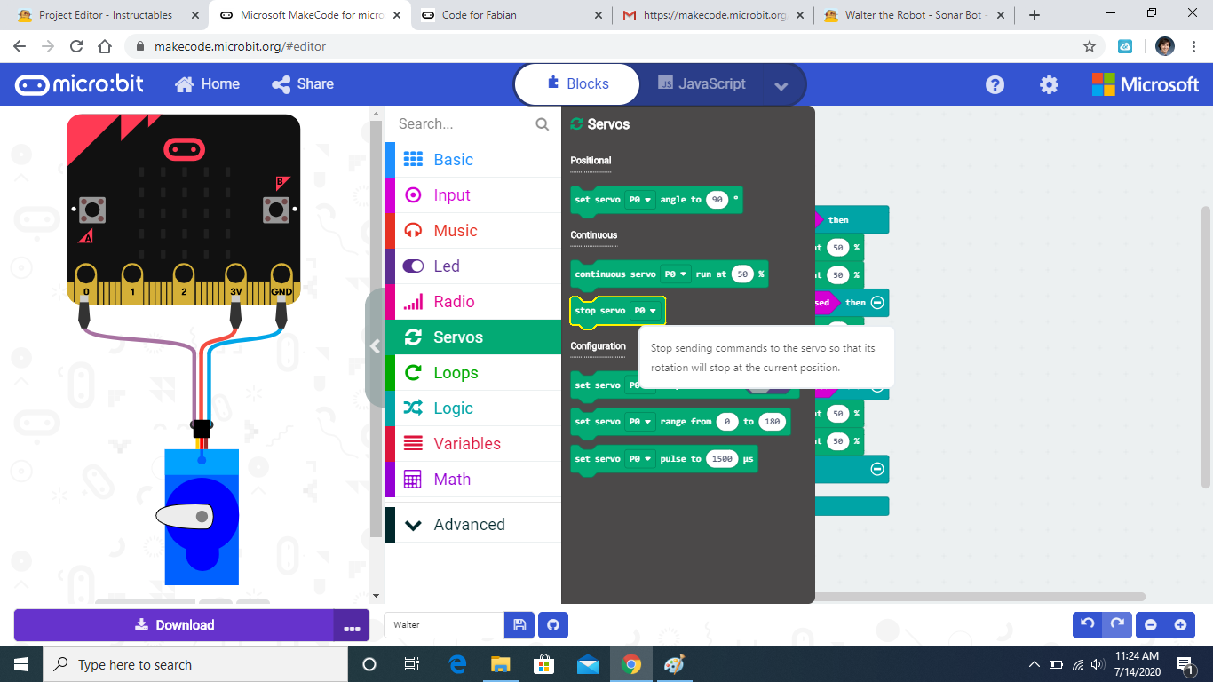Open the Input blocks category
The width and height of the screenshot is (1213, 682).
point(472,195)
